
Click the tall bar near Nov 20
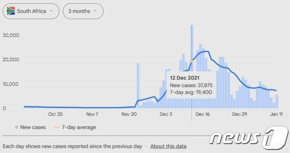click(x=138, y=85)
